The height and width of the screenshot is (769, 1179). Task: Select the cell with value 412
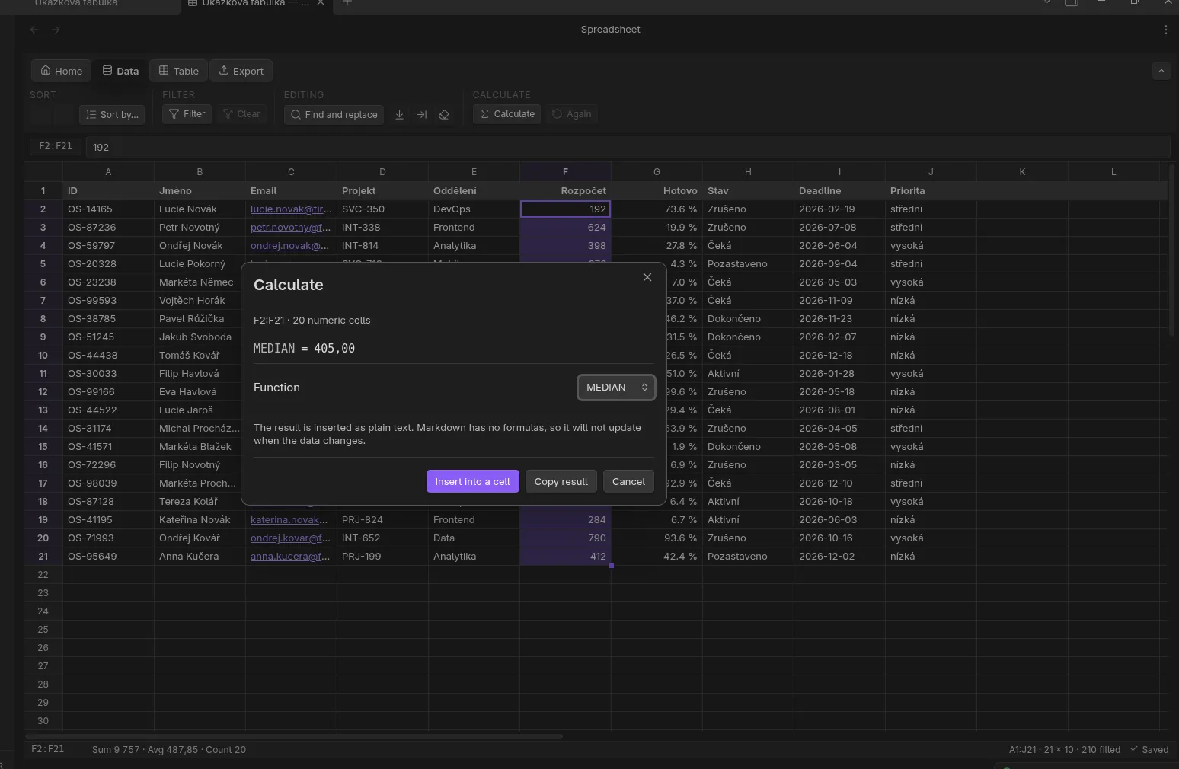point(565,557)
